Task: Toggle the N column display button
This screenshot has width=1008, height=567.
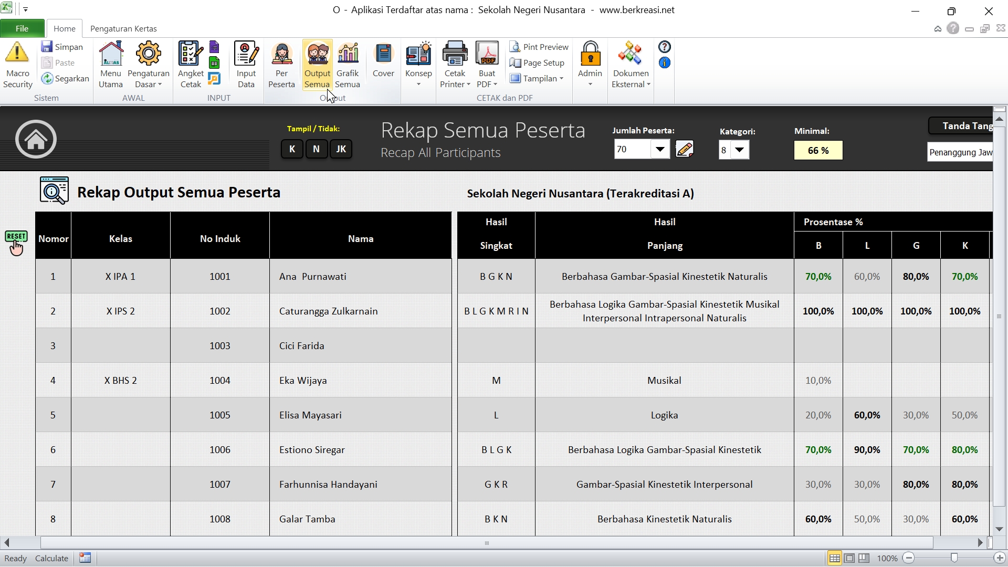Action: coord(316,149)
